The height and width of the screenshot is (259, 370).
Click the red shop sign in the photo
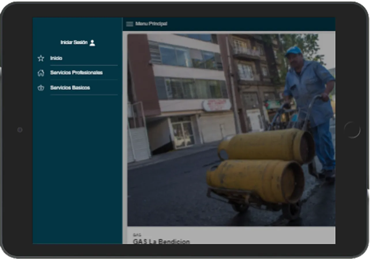(x=216, y=105)
